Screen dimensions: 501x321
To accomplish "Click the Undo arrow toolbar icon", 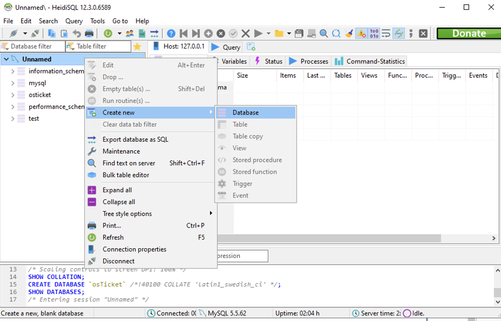I will pyautogui.click(x=77, y=33).
